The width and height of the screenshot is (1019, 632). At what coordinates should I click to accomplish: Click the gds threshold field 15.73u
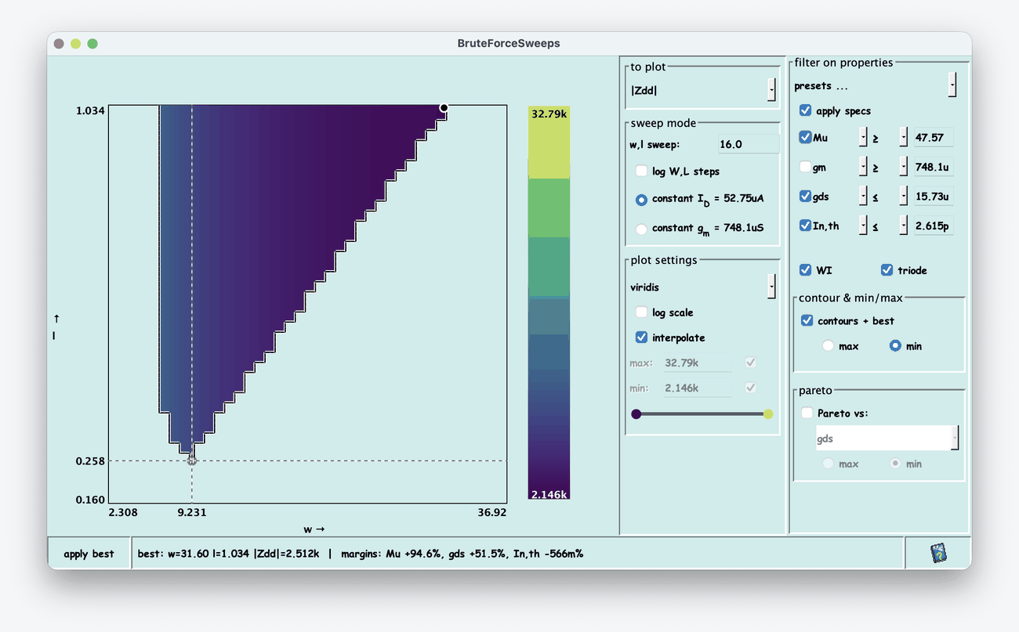pyautogui.click(x=933, y=197)
